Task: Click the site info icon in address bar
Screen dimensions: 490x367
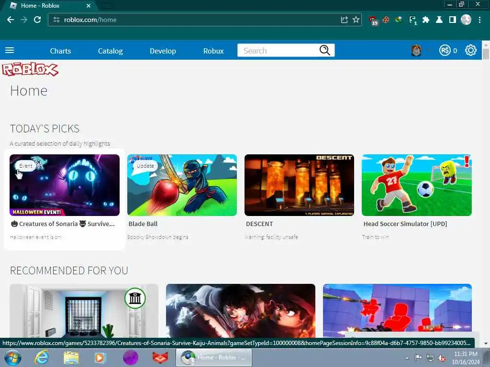Action: point(56,20)
